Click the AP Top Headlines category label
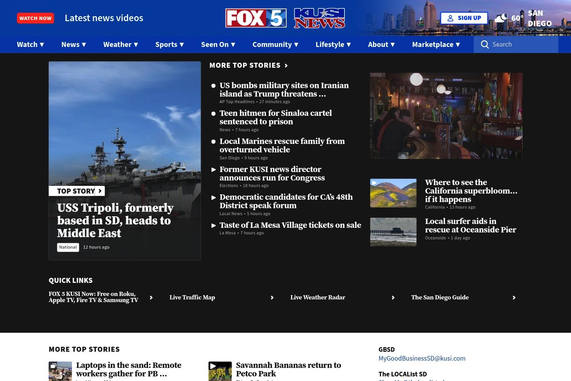The image size is (571, 381). (x=237, y=102)
